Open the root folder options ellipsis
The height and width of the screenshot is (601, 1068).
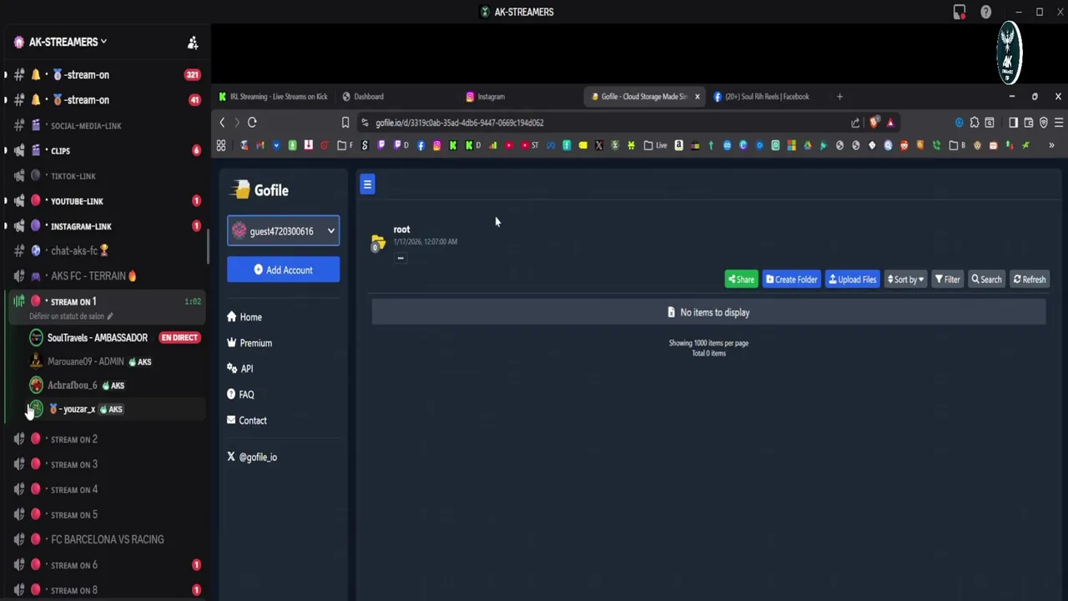[x=400, y=258]
